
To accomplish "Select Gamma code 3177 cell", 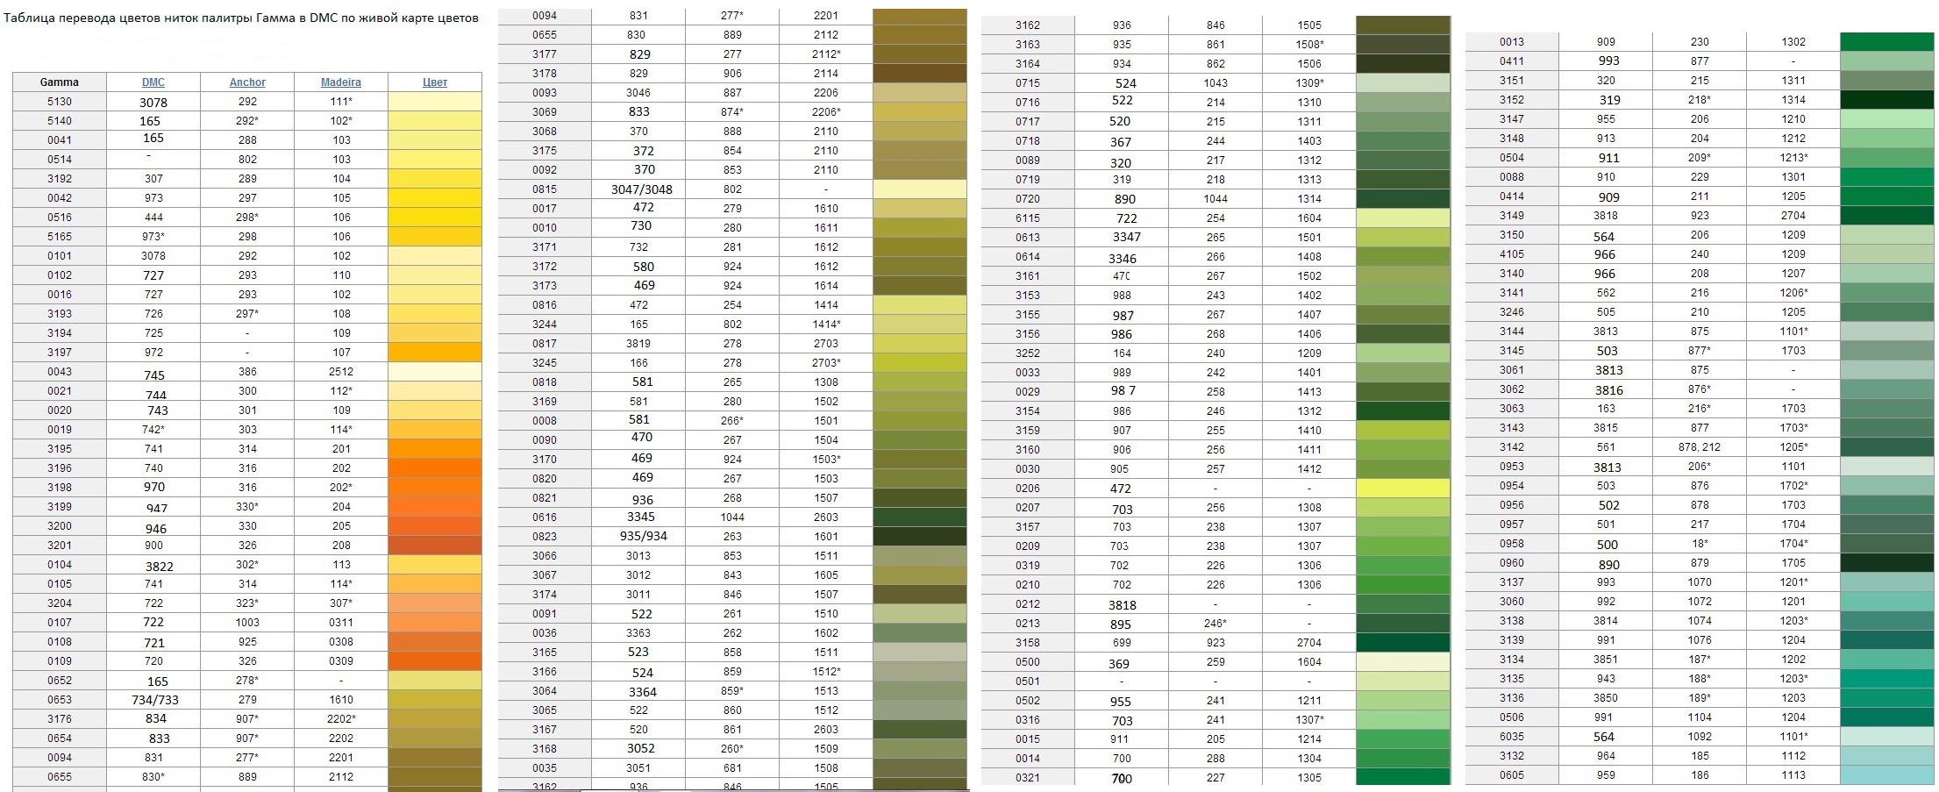I will (x=545, y=54).
